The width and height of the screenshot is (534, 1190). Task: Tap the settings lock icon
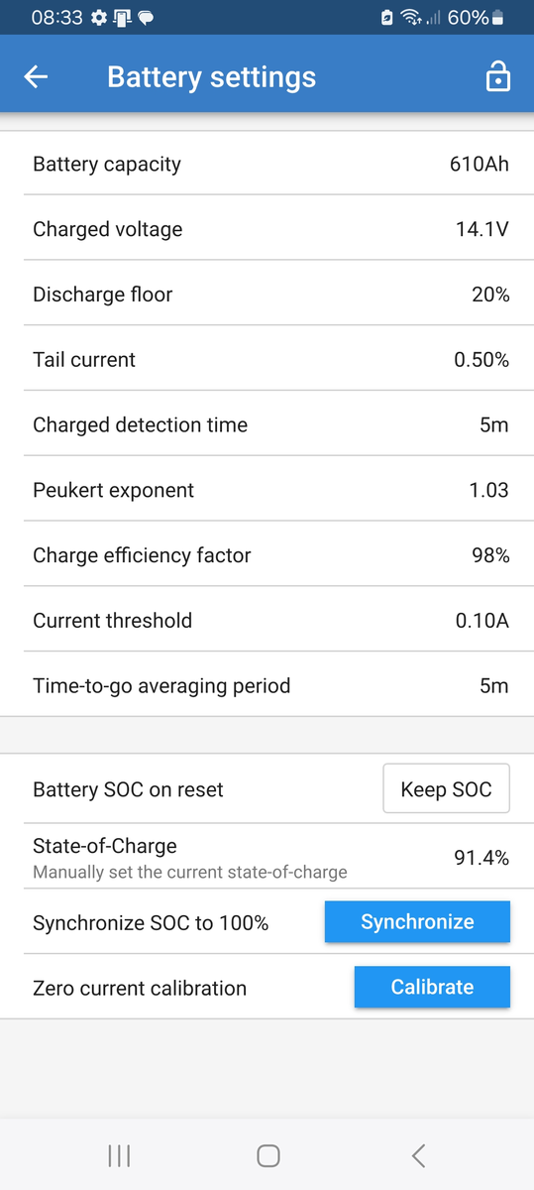click(x=498, y=77)
